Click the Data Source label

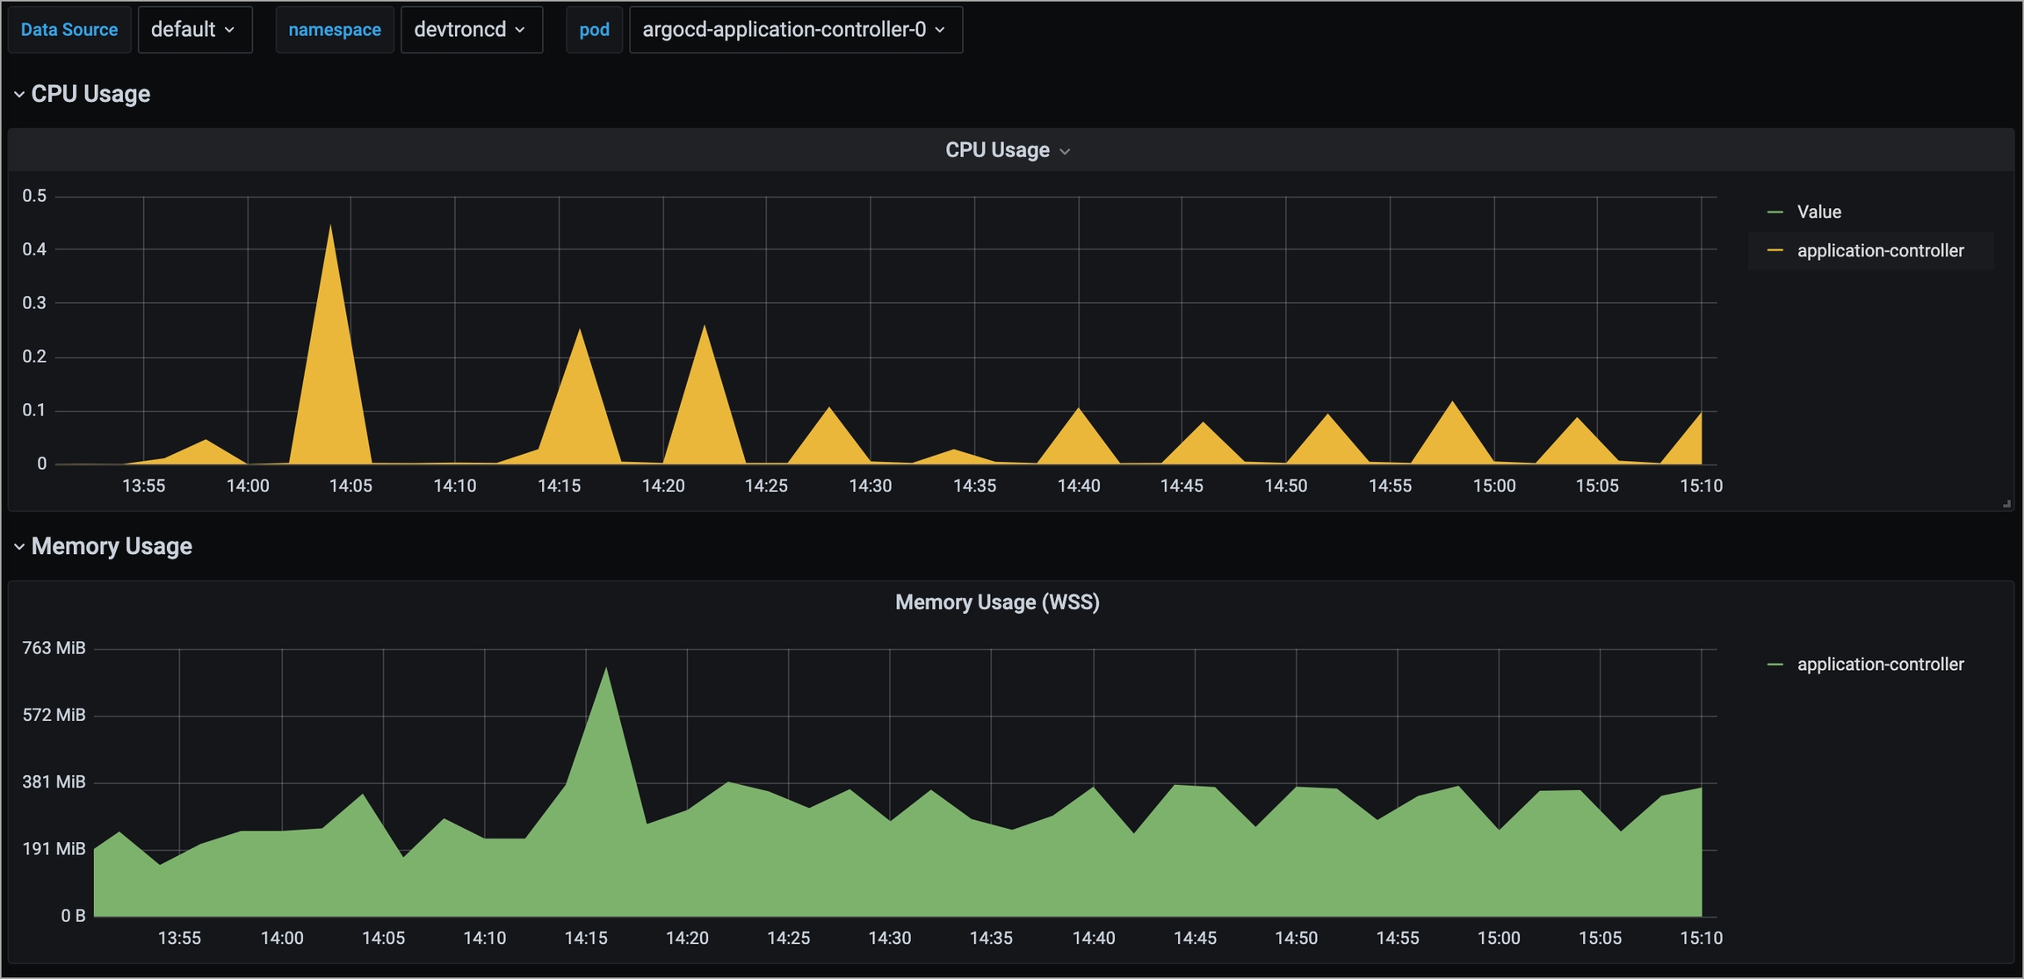tap(69, 30)
